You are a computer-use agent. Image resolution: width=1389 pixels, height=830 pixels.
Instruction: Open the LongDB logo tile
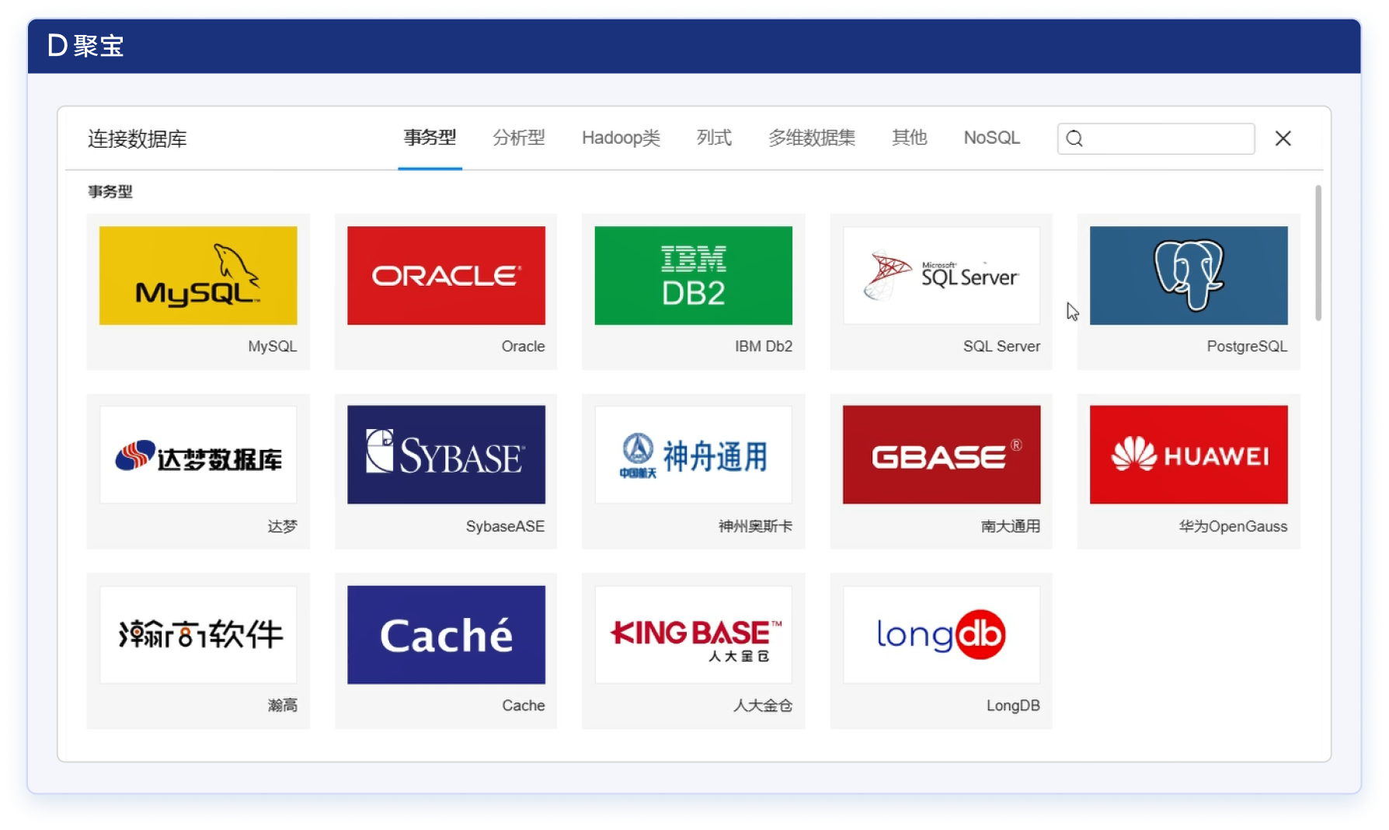(941, 634)
